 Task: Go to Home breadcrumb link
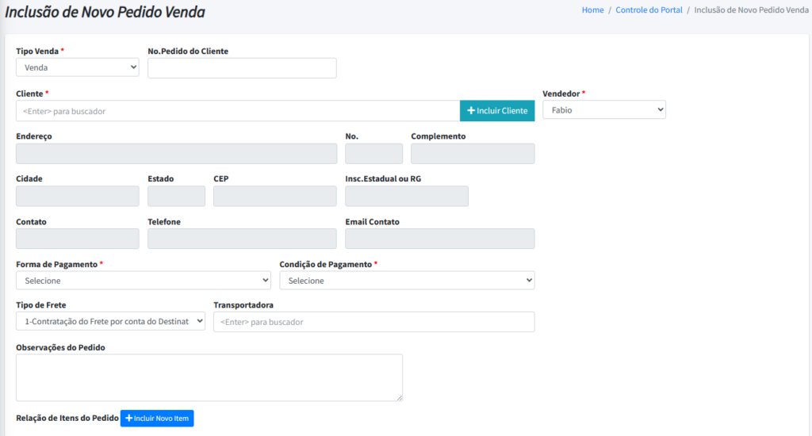(592, 10)
